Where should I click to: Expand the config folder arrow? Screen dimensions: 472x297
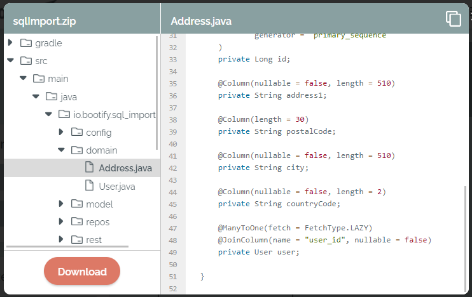click(61, 132)
